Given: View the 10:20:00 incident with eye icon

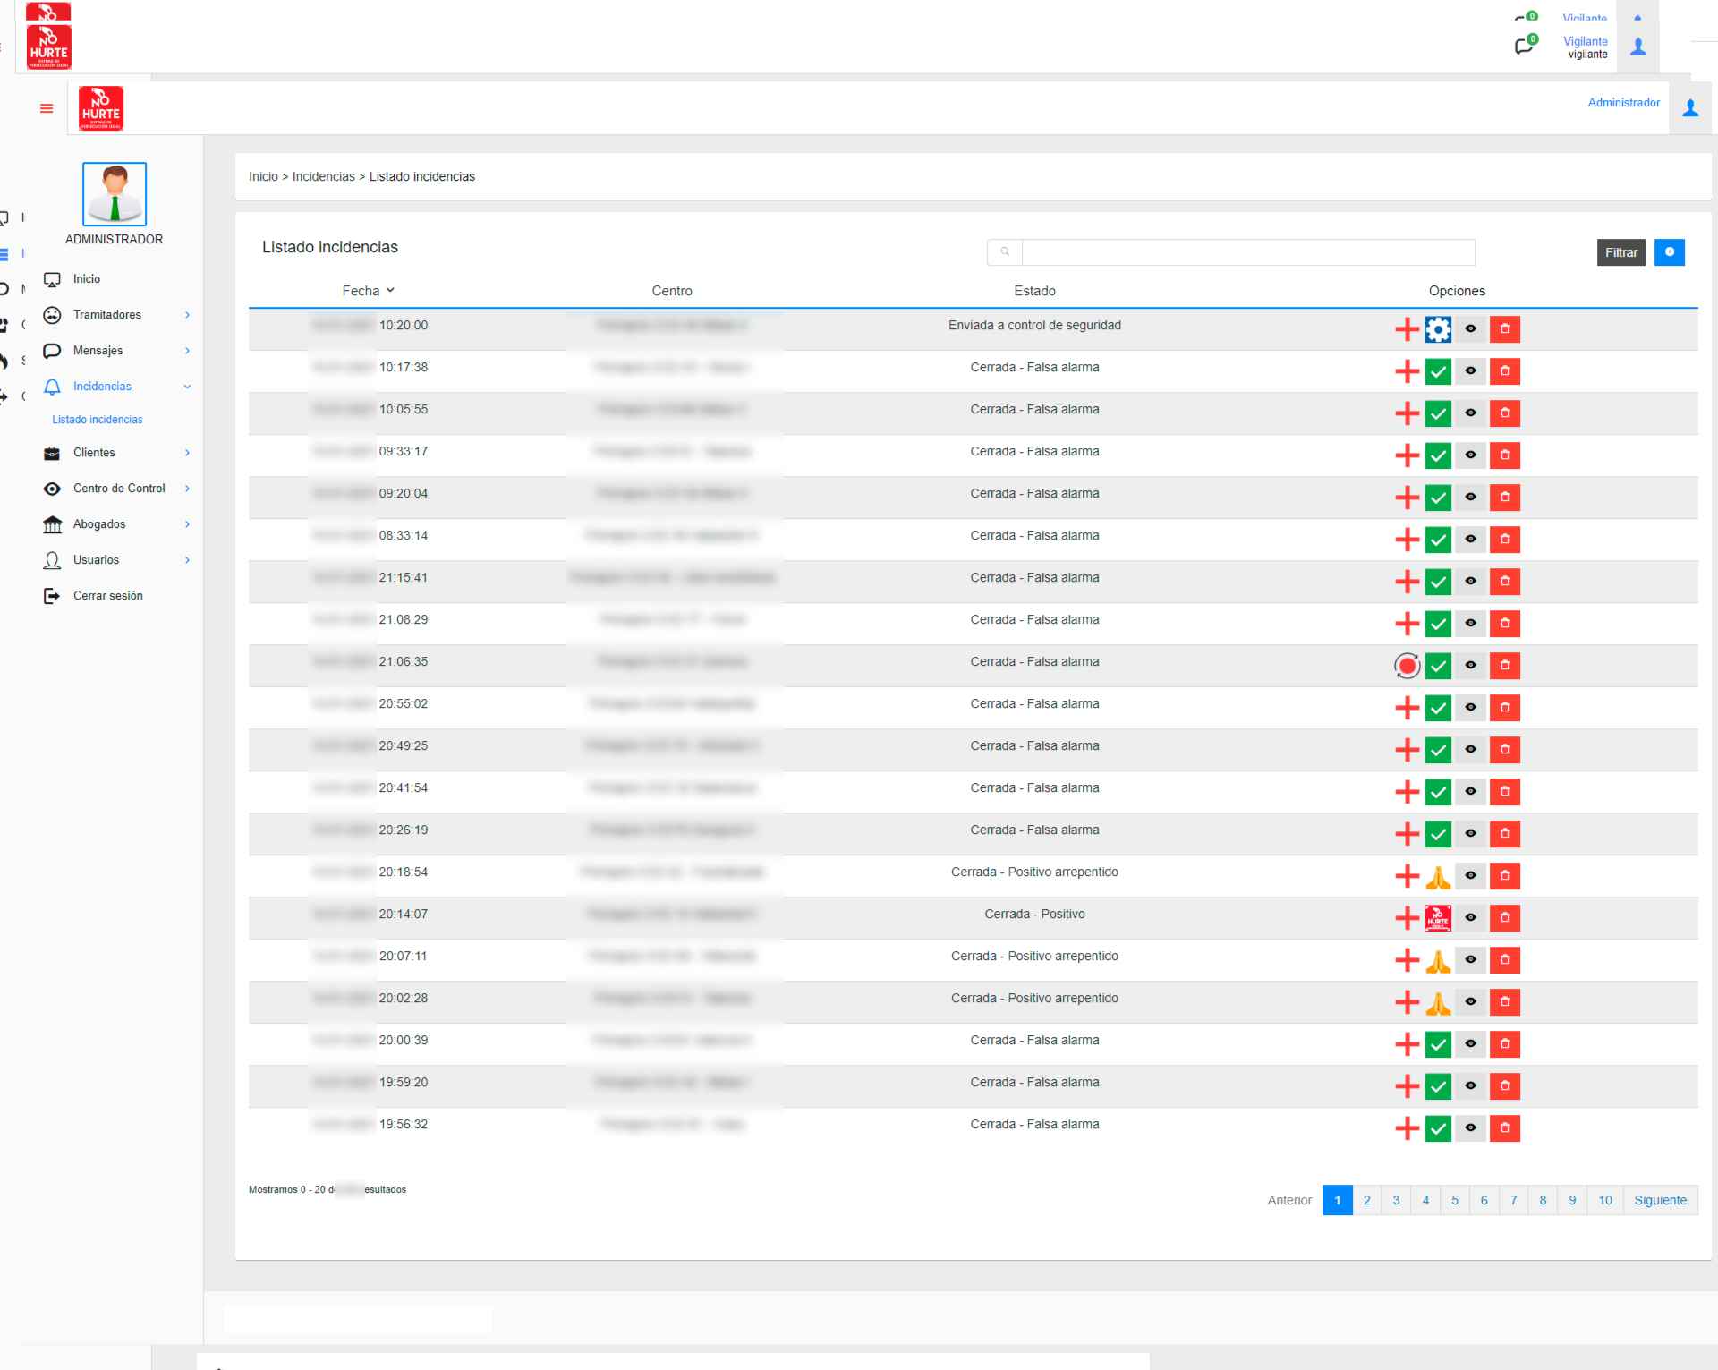Looking at the screenshot, I should 1470,329.
